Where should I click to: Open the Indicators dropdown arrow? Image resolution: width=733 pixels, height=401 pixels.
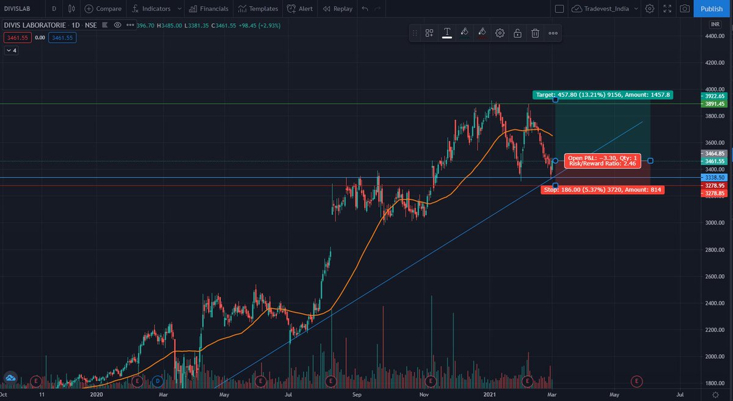coord(179,9)
